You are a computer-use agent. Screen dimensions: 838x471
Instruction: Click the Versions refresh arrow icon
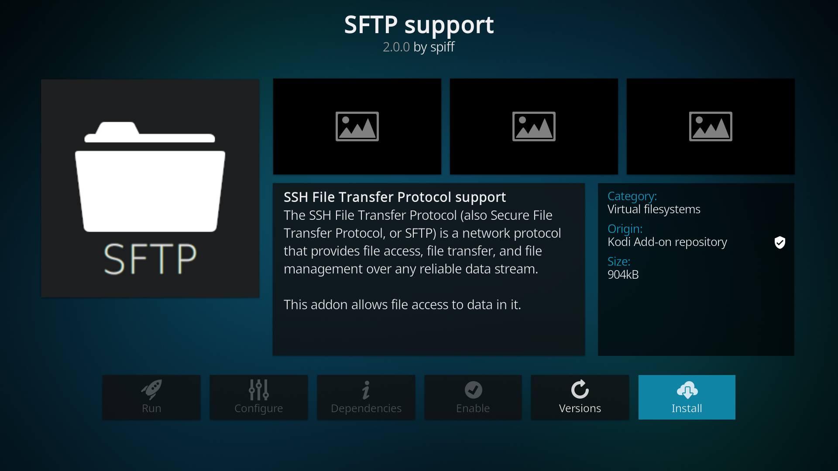tap(580, 389)
